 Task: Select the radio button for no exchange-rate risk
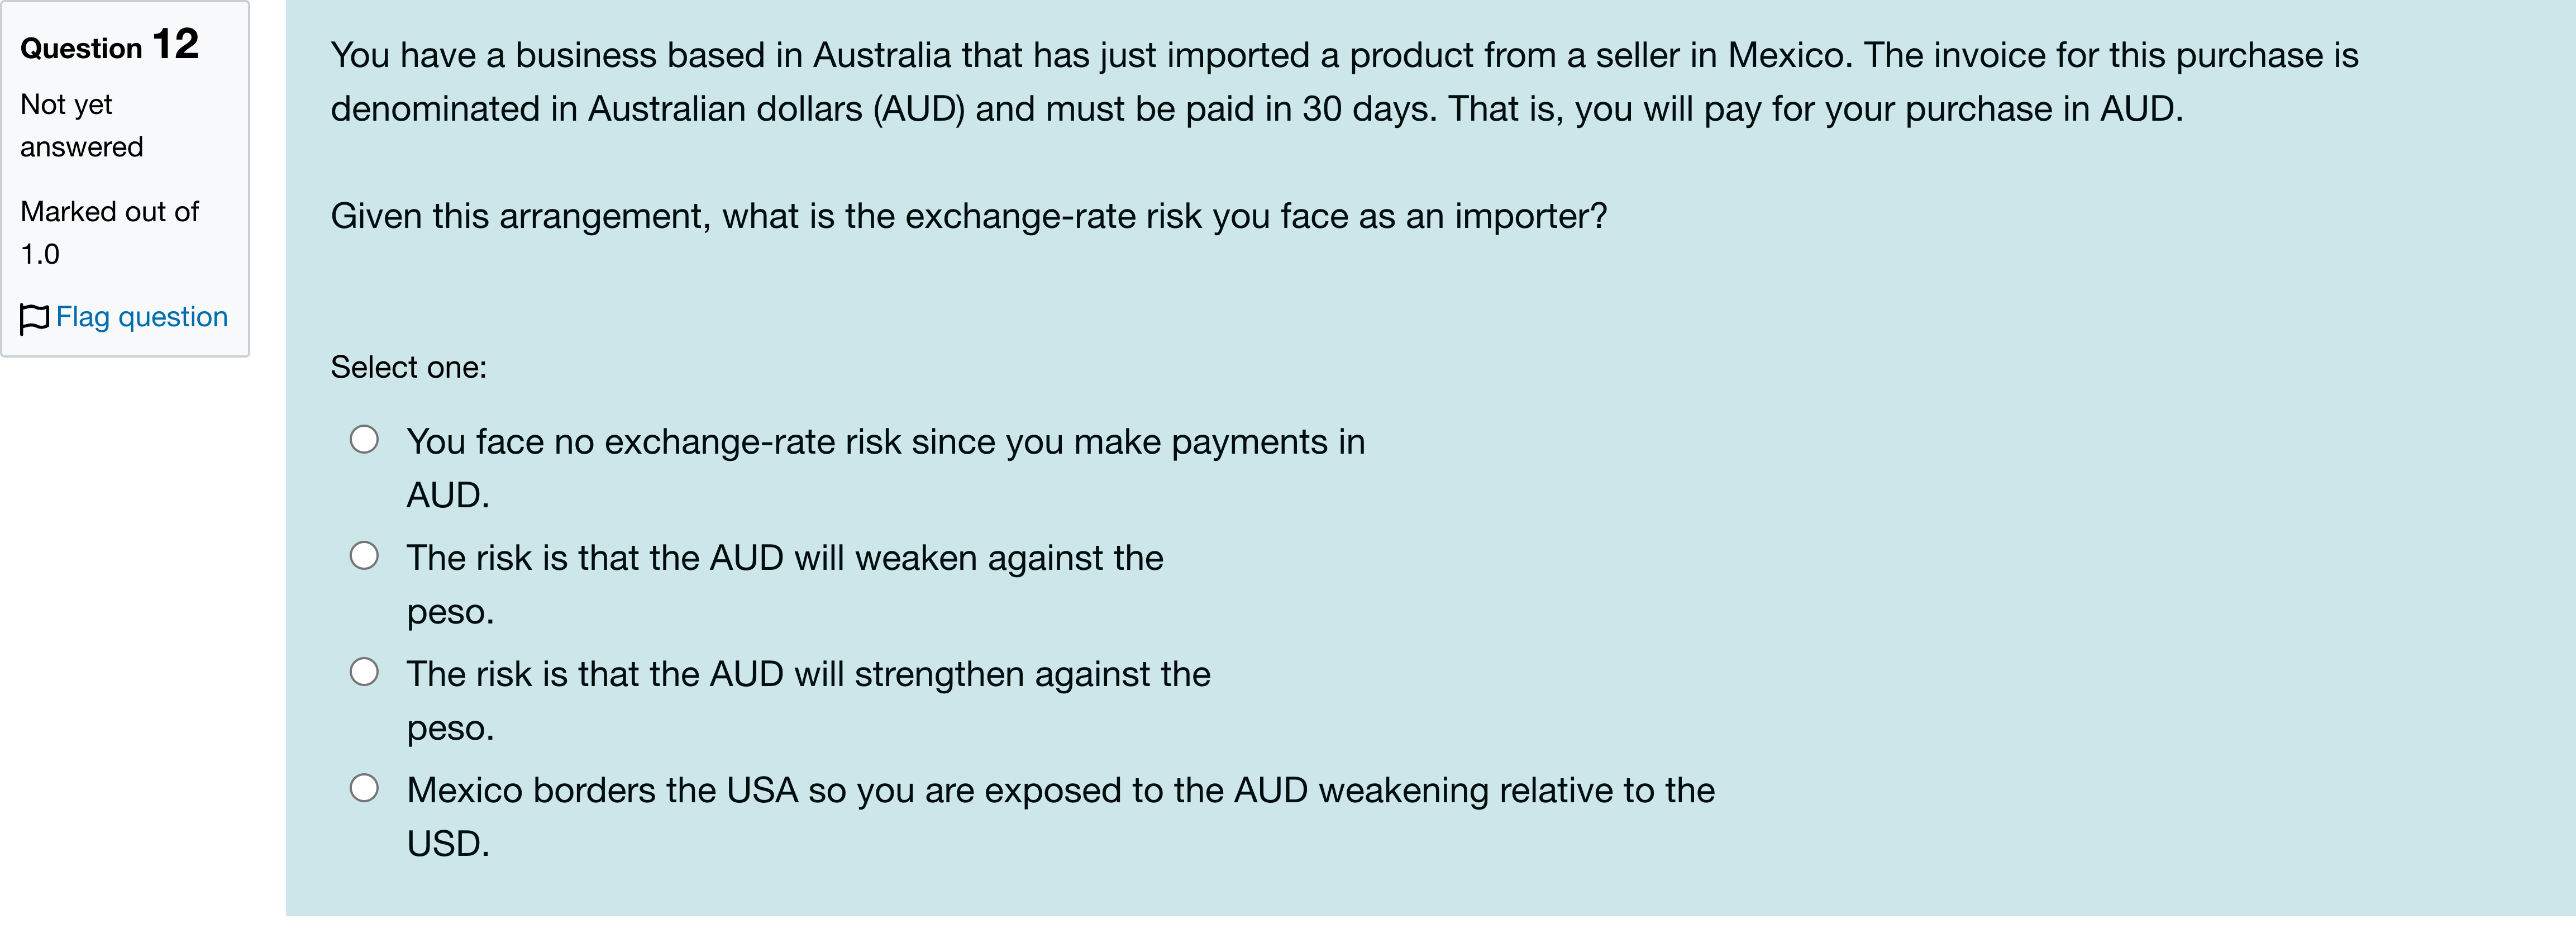(x=364, y=439)
